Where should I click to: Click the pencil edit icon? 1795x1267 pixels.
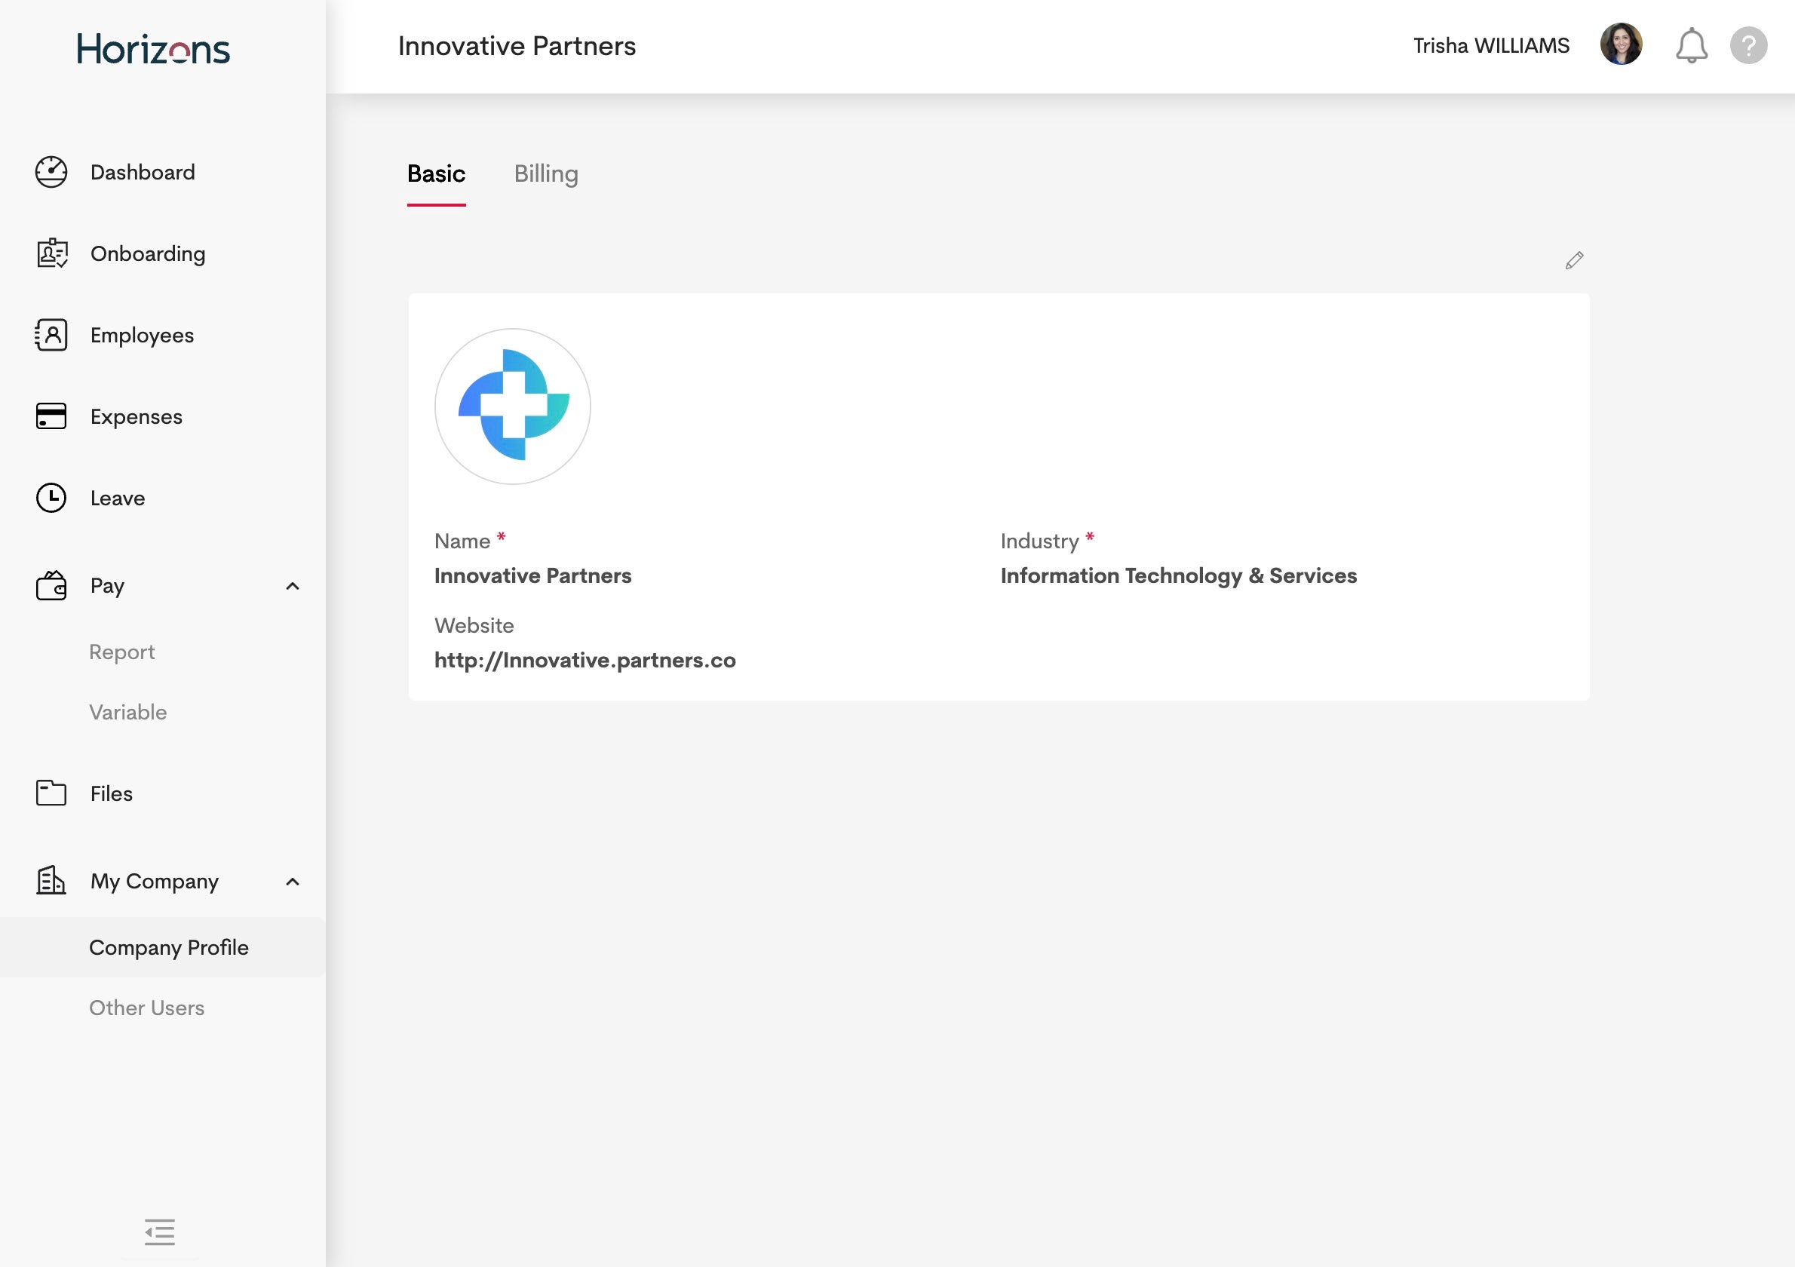click(x=1574, y=260)
